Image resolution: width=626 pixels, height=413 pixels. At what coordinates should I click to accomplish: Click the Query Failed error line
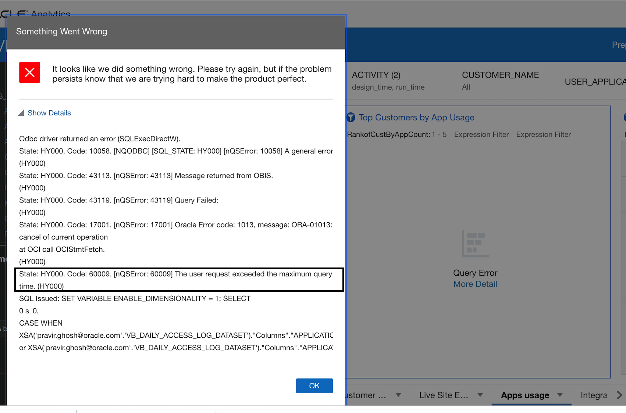pos(119,200)
